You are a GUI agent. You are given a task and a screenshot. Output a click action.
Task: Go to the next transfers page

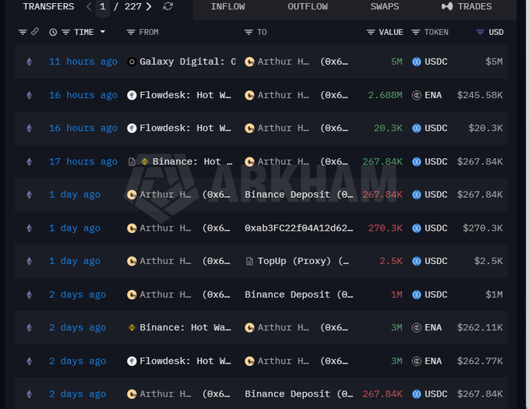149,6
